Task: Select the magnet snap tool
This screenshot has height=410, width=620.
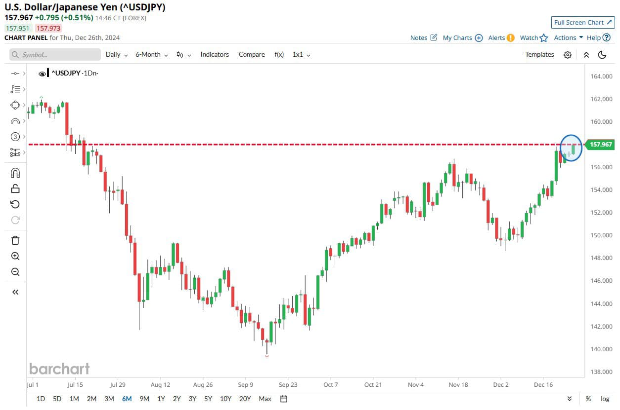Action: tap(15, 173)
